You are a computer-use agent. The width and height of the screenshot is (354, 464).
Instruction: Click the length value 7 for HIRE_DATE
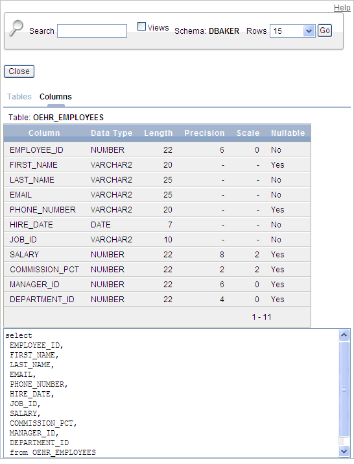170,225
